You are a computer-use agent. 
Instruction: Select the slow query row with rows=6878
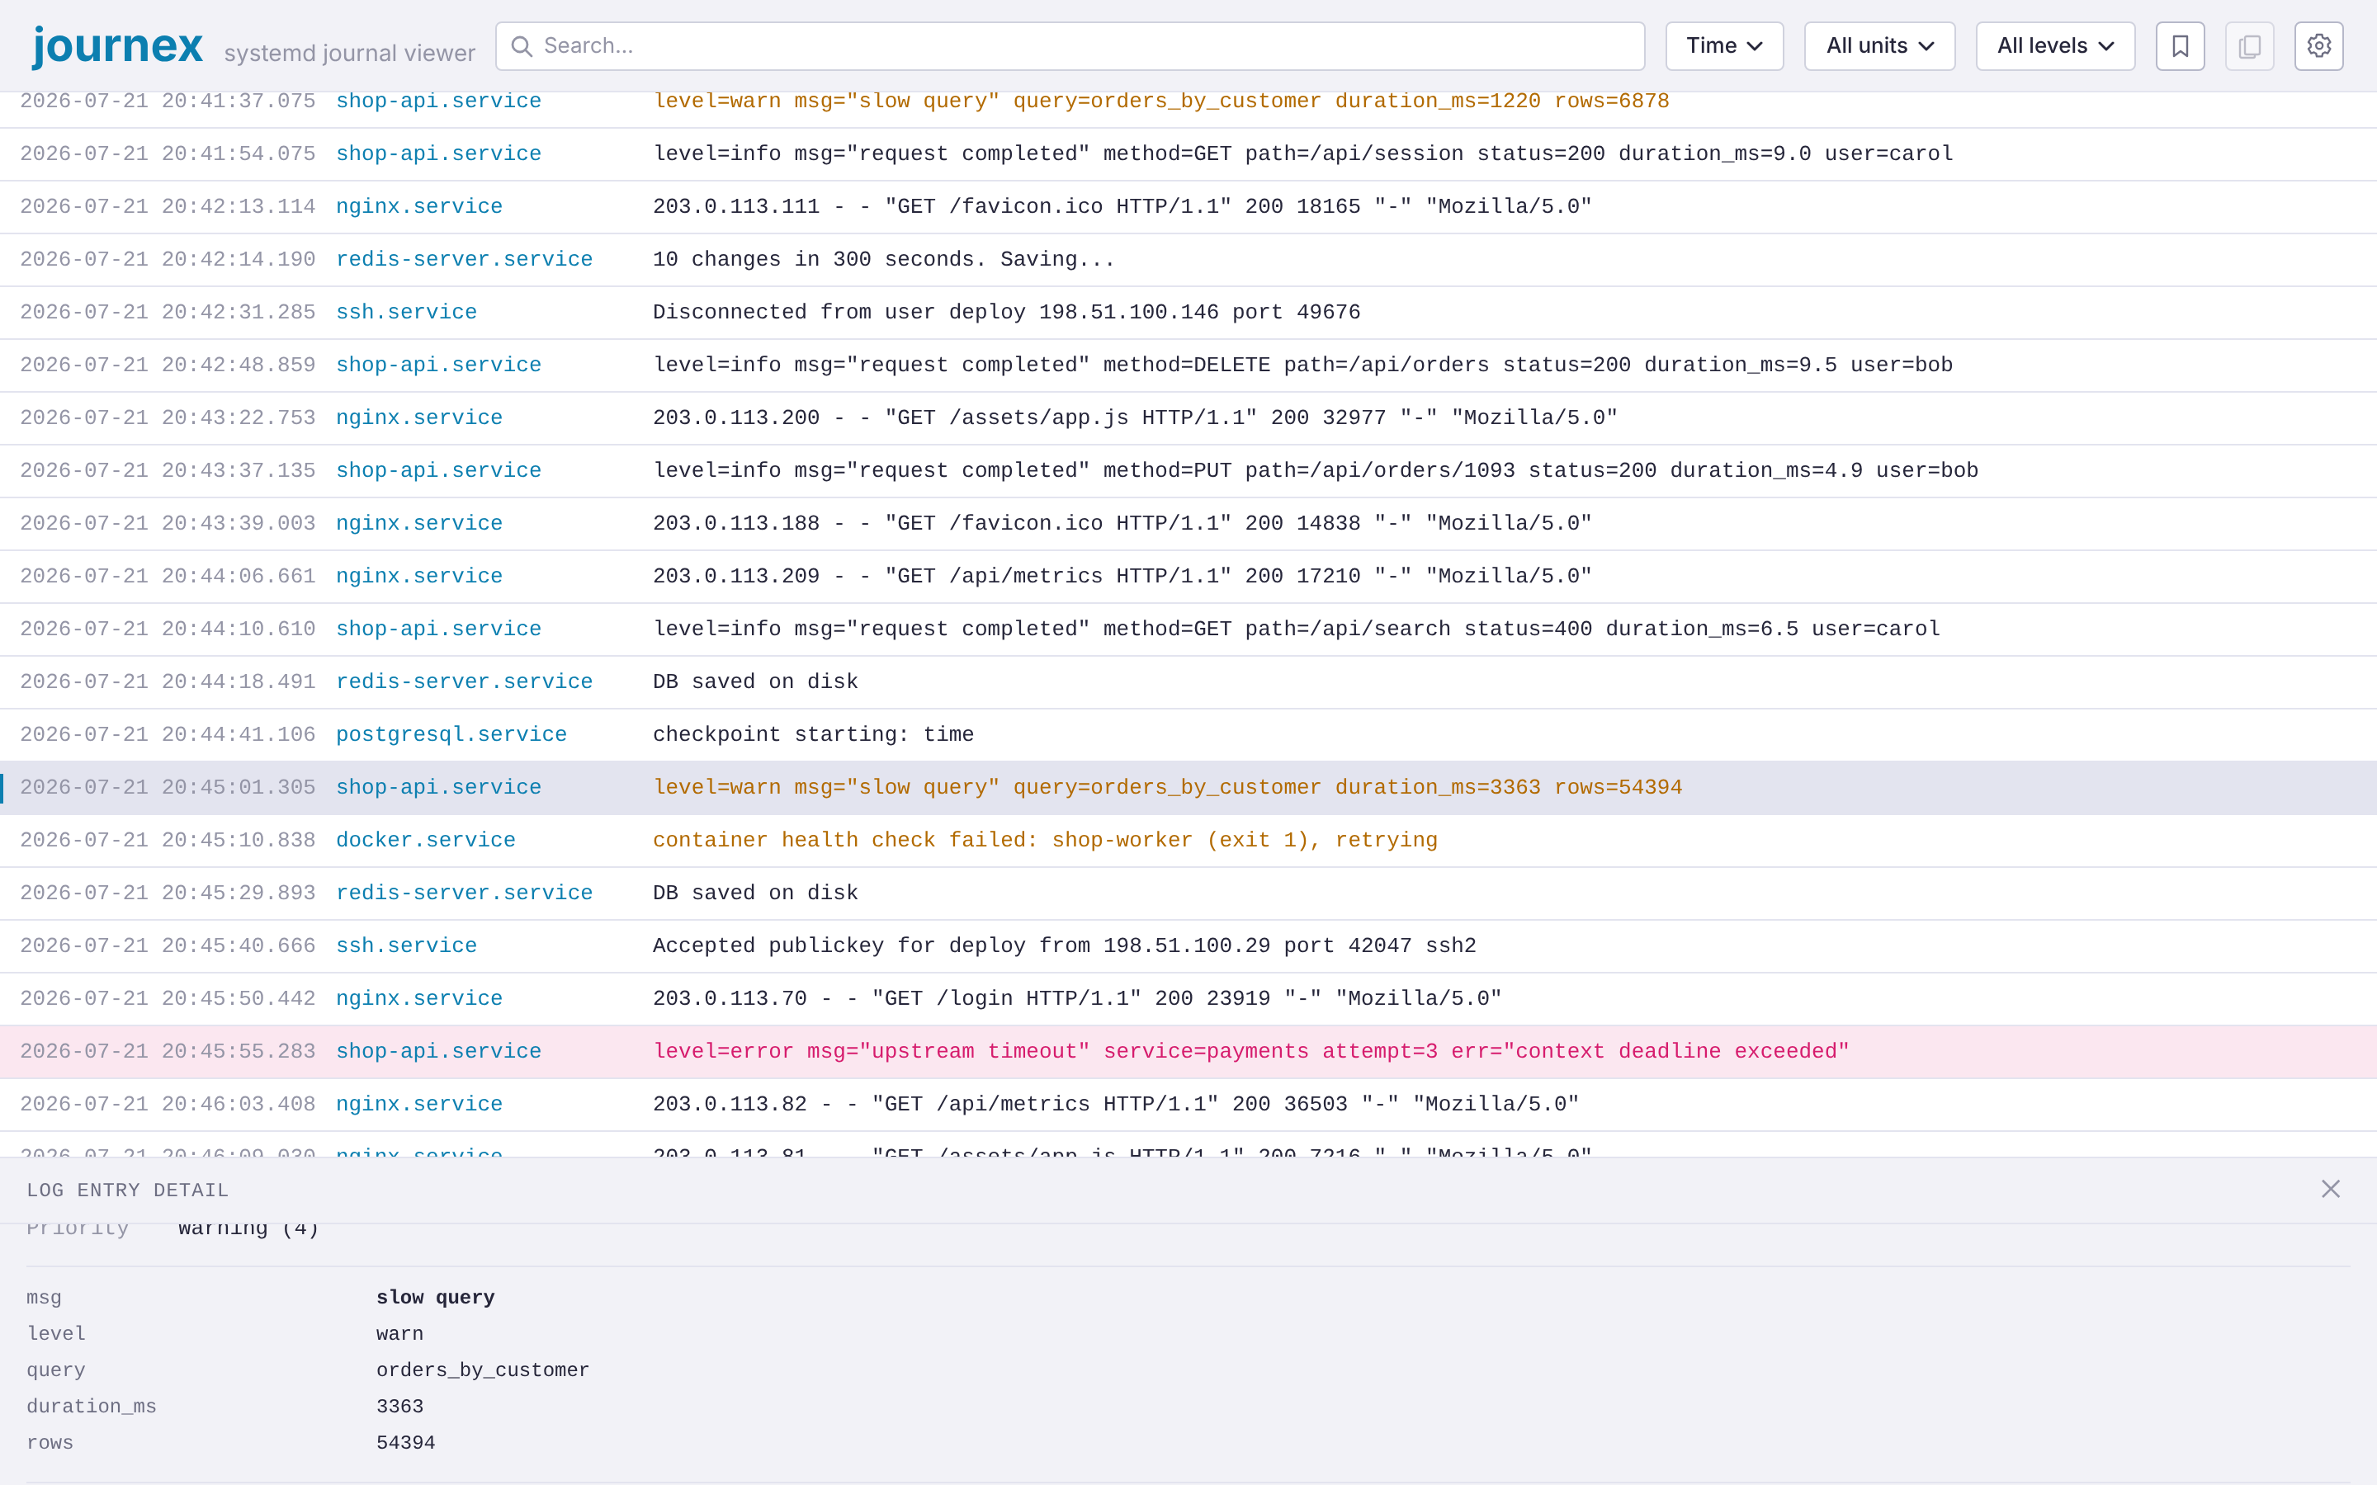[1188, 108]
